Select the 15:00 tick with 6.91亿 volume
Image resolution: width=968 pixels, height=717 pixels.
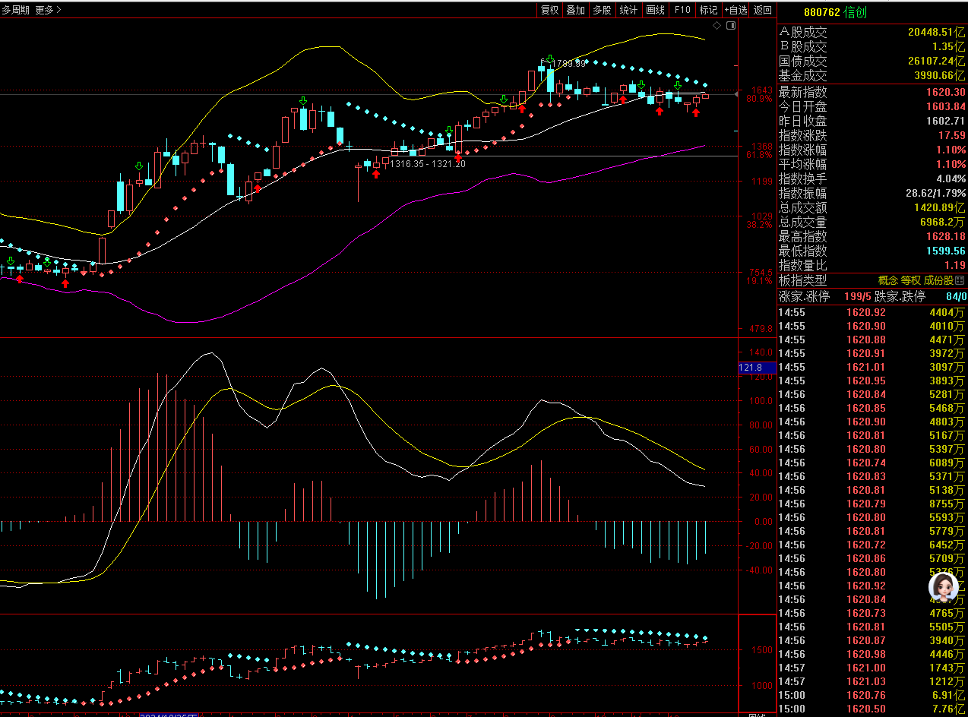point(872,695)
